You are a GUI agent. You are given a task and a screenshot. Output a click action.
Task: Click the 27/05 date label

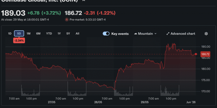coord(52,102)
